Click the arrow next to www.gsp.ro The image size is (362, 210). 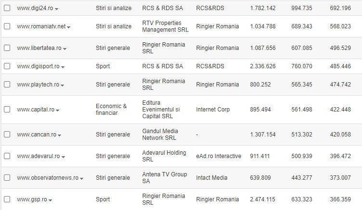(51, 200)
